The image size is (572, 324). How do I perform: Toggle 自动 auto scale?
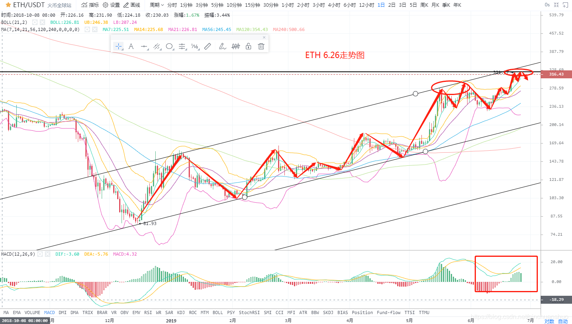(x=563, y=321)
